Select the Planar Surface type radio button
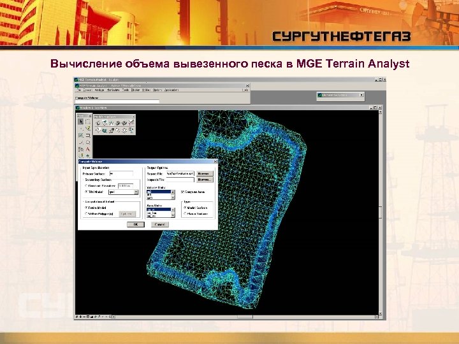The image size is (459, 344). click(185, 214)
